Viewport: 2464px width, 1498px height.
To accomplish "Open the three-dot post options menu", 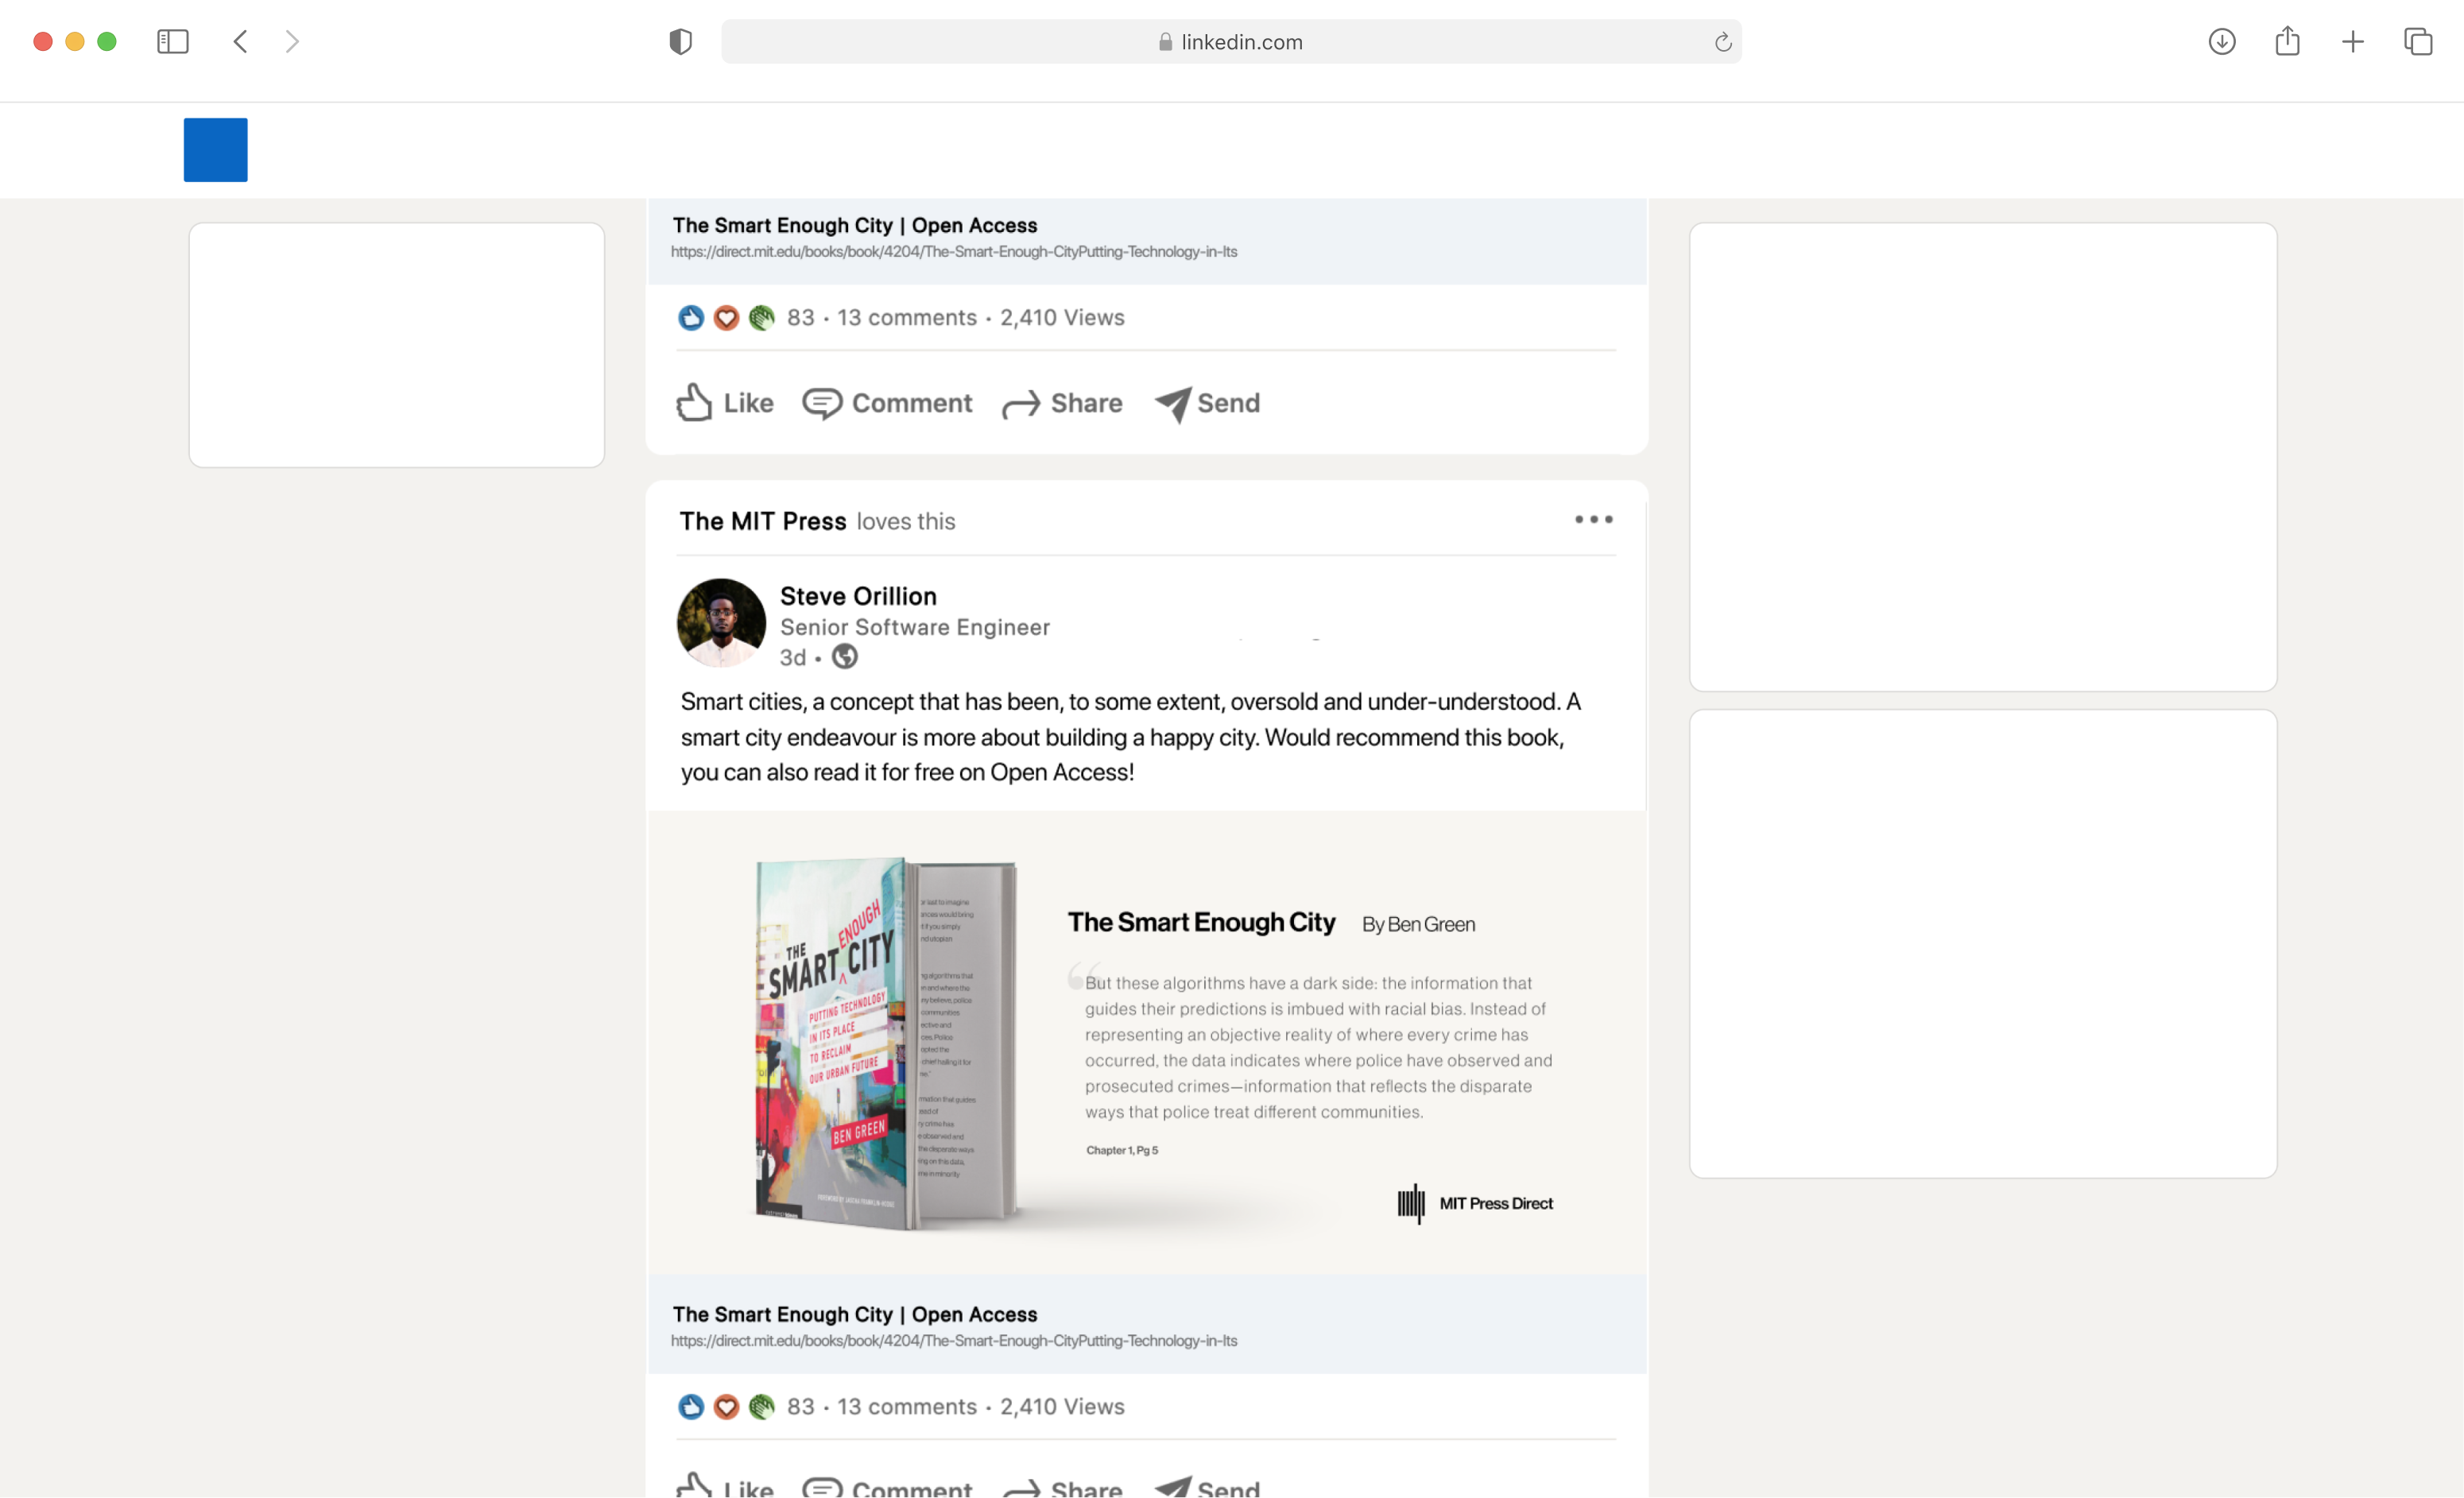I will tap(1593, 519).
